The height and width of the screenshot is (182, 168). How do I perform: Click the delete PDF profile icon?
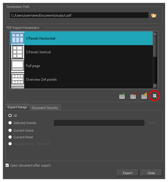[x=133, y=96]
